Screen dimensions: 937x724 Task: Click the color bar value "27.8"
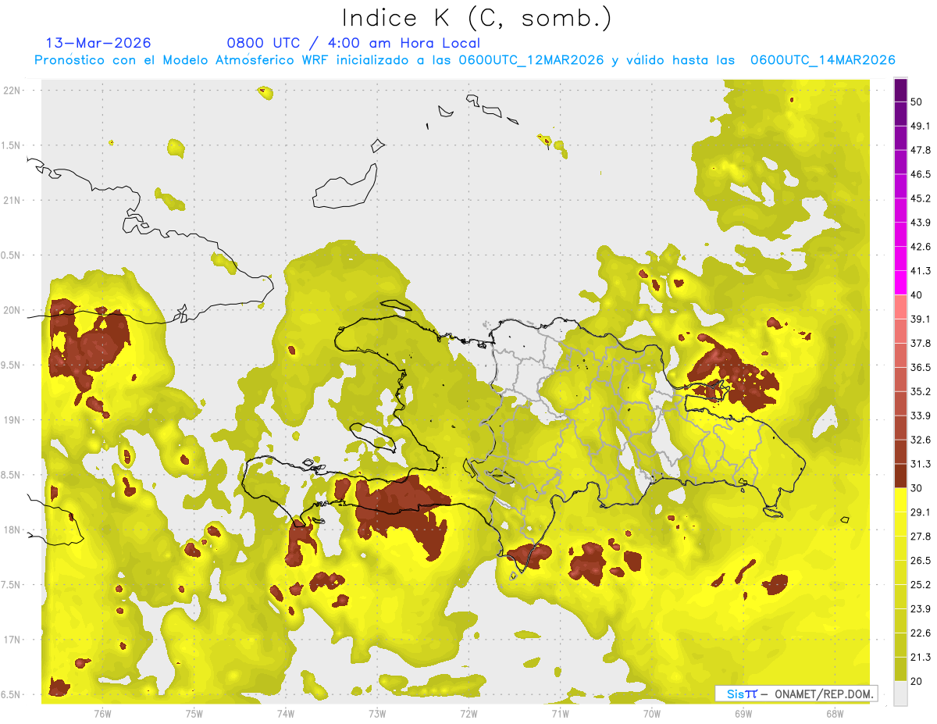(x=921, y=537)
